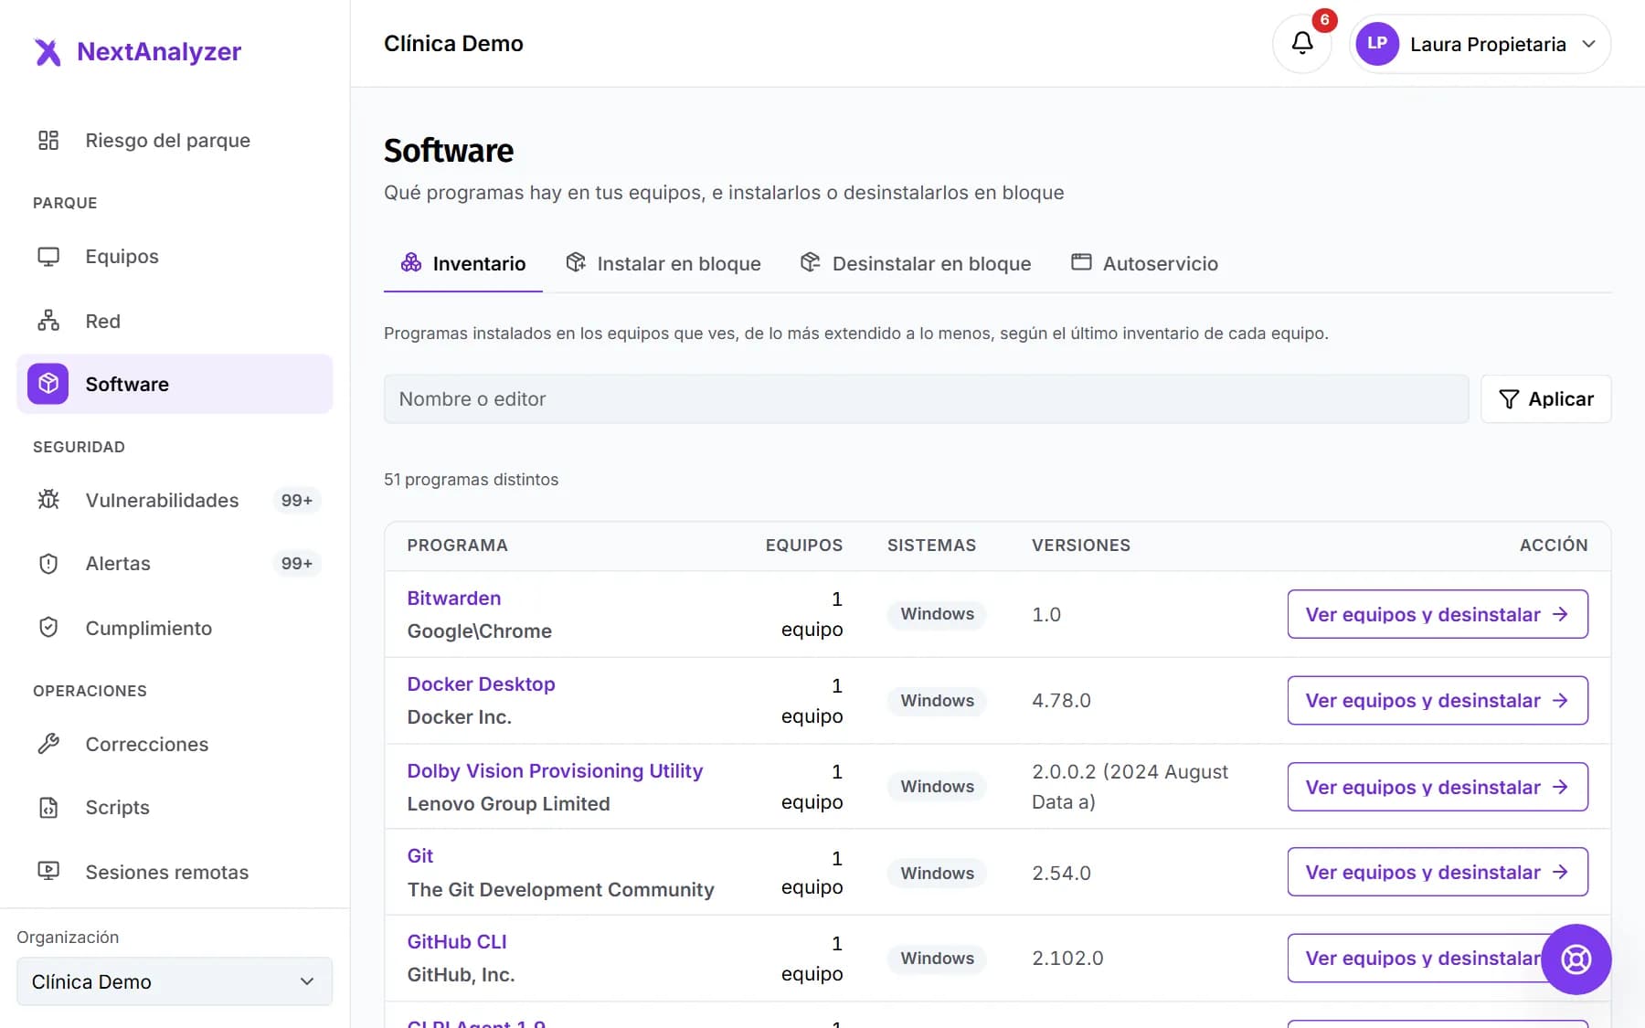This screenshot has width=1645, height=1028.
Task: Click Ver equipos y desinstalar for Dolby Vision
Action: click(1438, 787)
